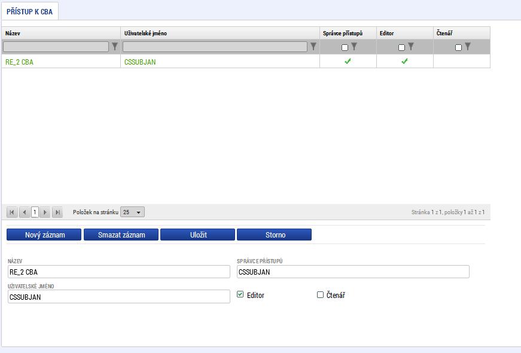Check the Čtenář checkbox in form
521x353 pixels.
pyautogui.click(x=320, y=294)
